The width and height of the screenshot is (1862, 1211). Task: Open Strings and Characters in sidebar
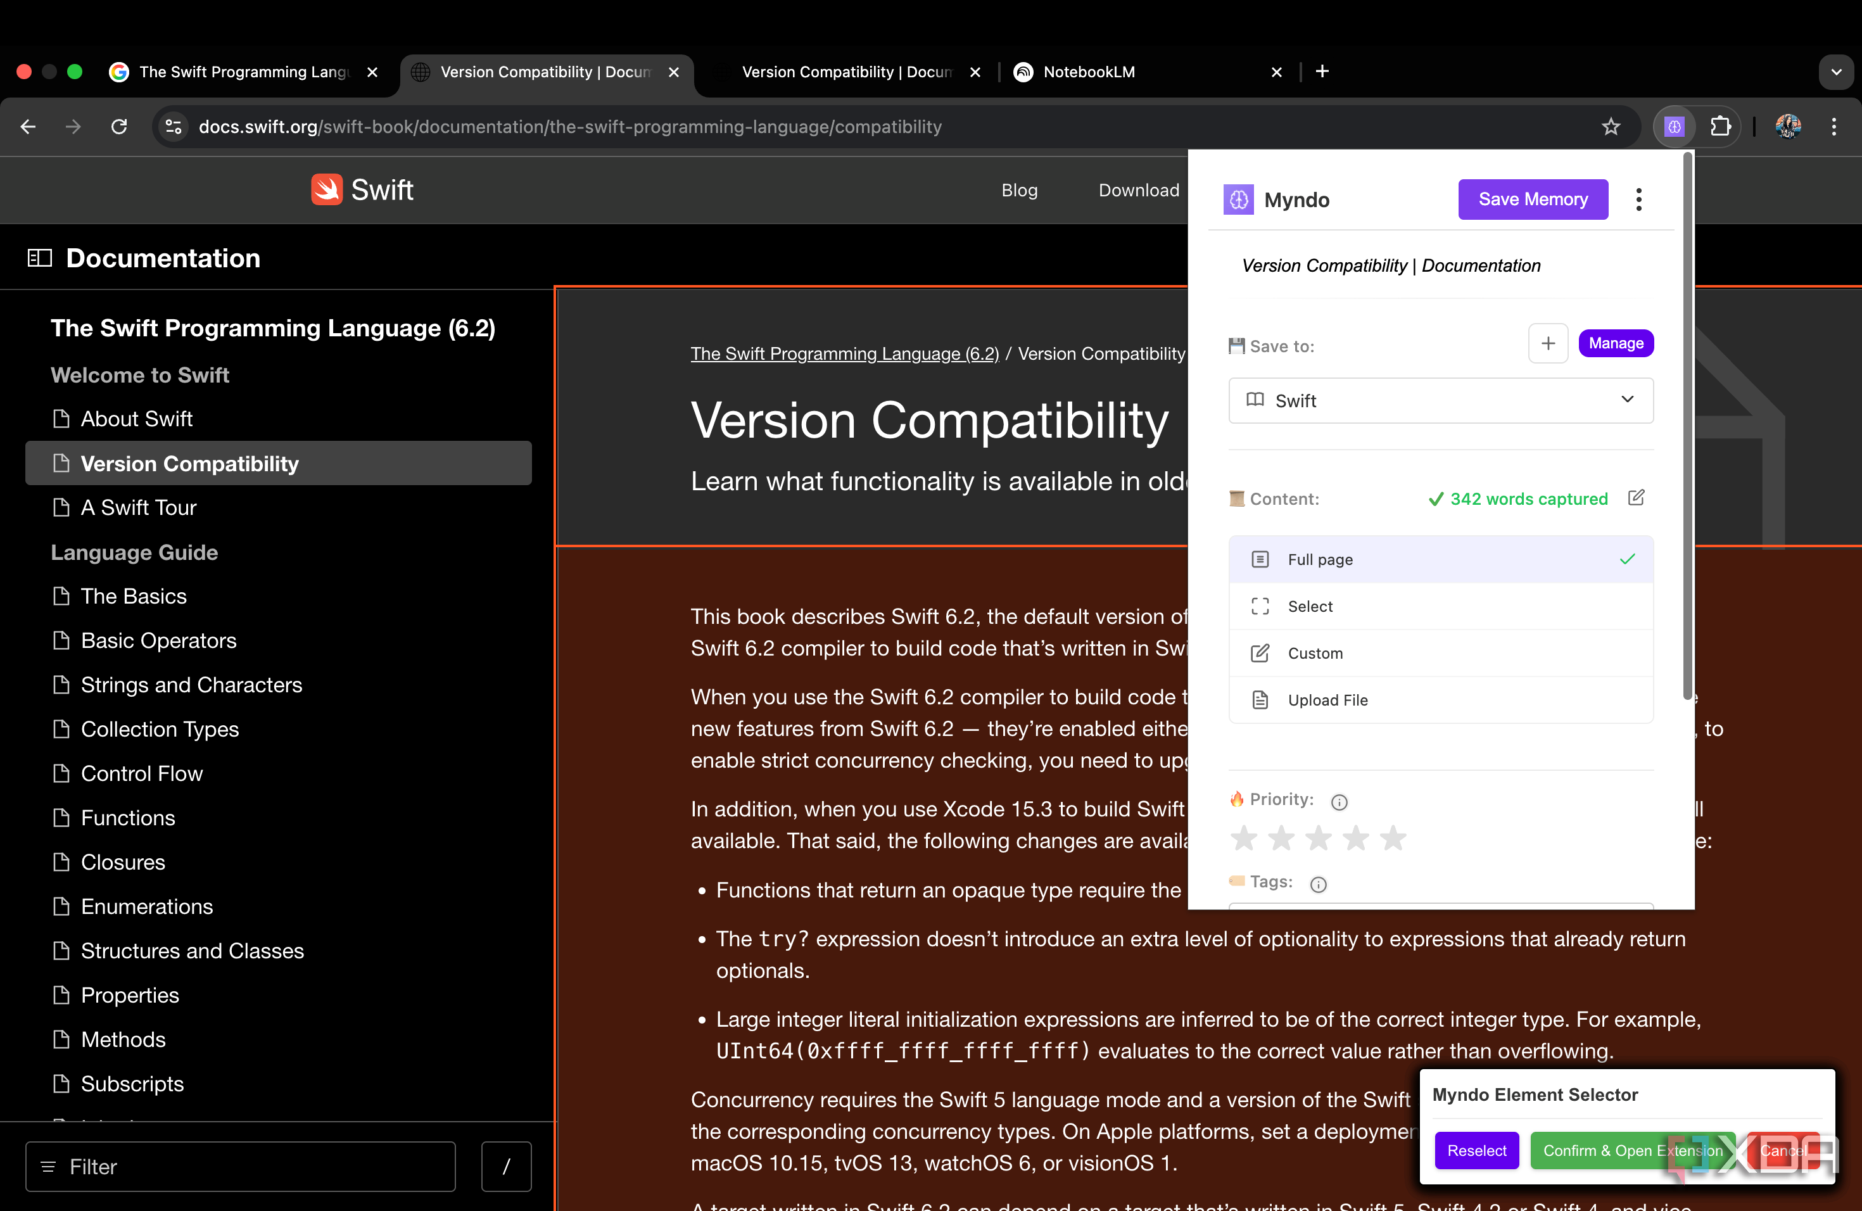[x=191, y=685]
